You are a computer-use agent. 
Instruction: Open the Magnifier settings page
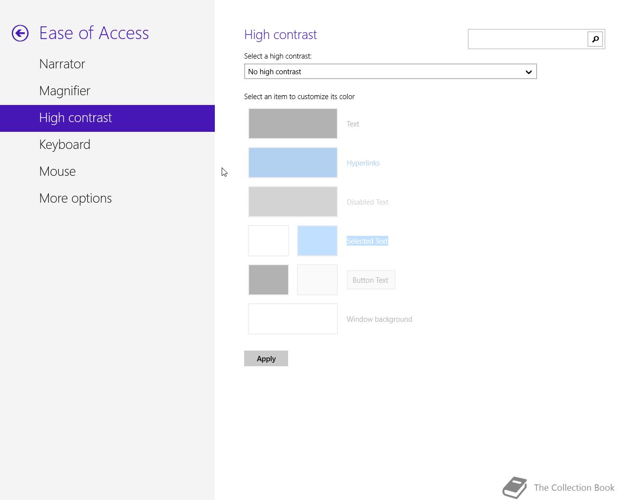[107, 91]
